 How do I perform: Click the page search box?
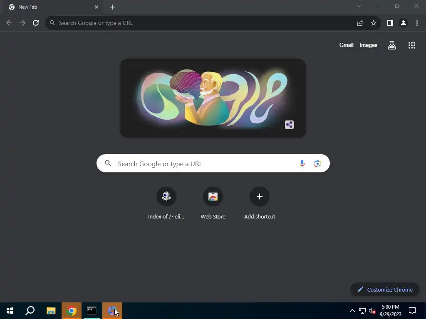[x=213, y=163]
